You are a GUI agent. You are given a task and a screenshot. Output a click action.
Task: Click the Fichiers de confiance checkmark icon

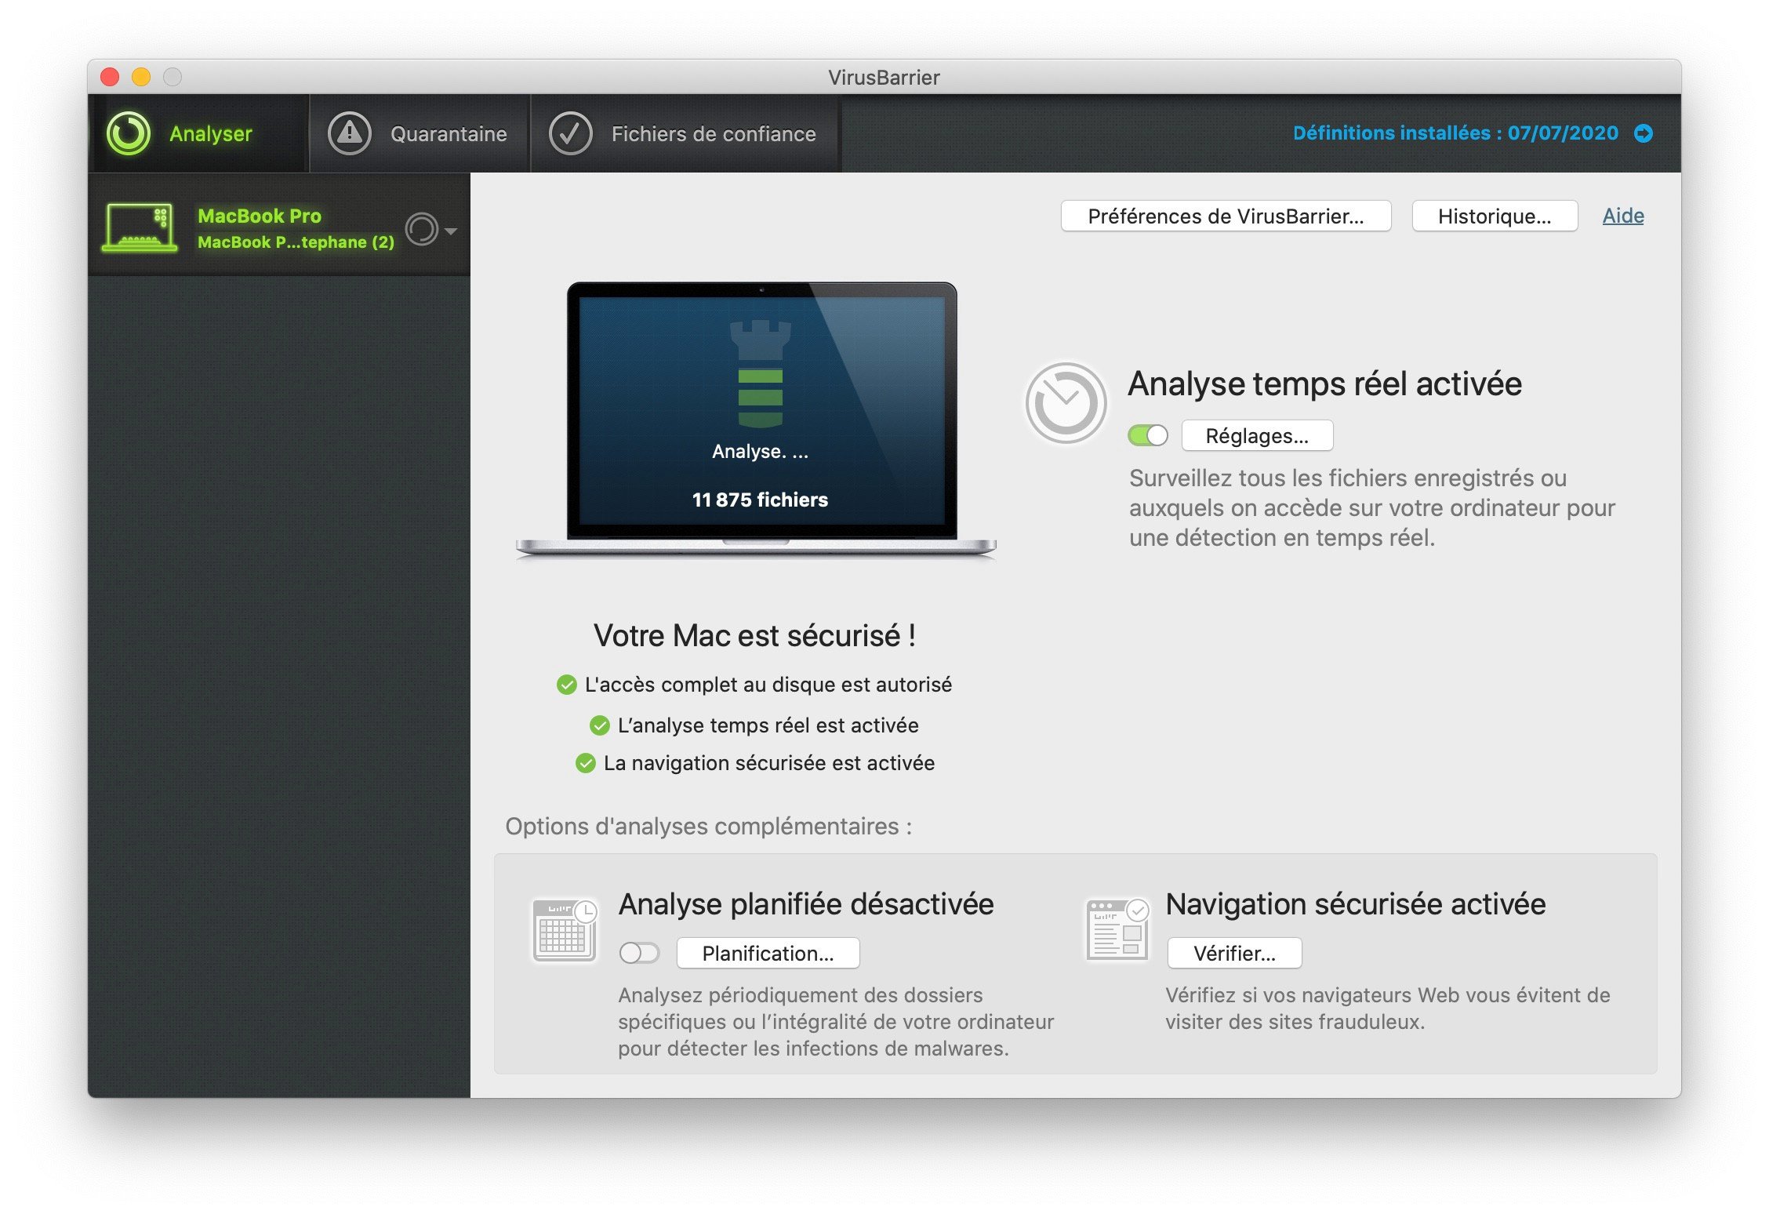[572, 133]
